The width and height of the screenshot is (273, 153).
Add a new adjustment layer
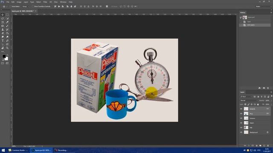coord(256,145)
